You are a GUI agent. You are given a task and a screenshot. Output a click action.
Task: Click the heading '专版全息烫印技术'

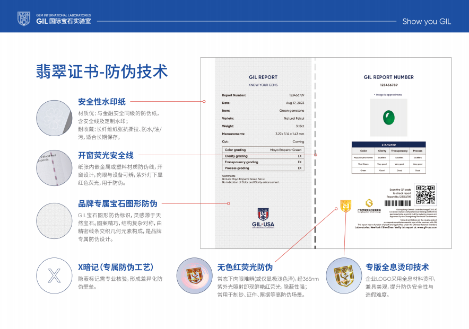tap(397, 267)
